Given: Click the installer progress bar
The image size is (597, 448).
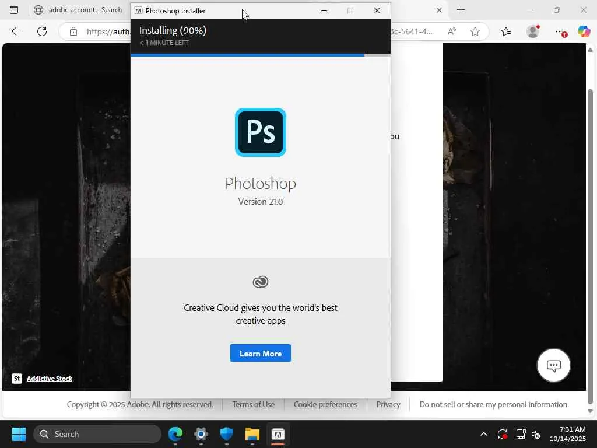Looking at the screenshot, I should (x=261, y=55).
